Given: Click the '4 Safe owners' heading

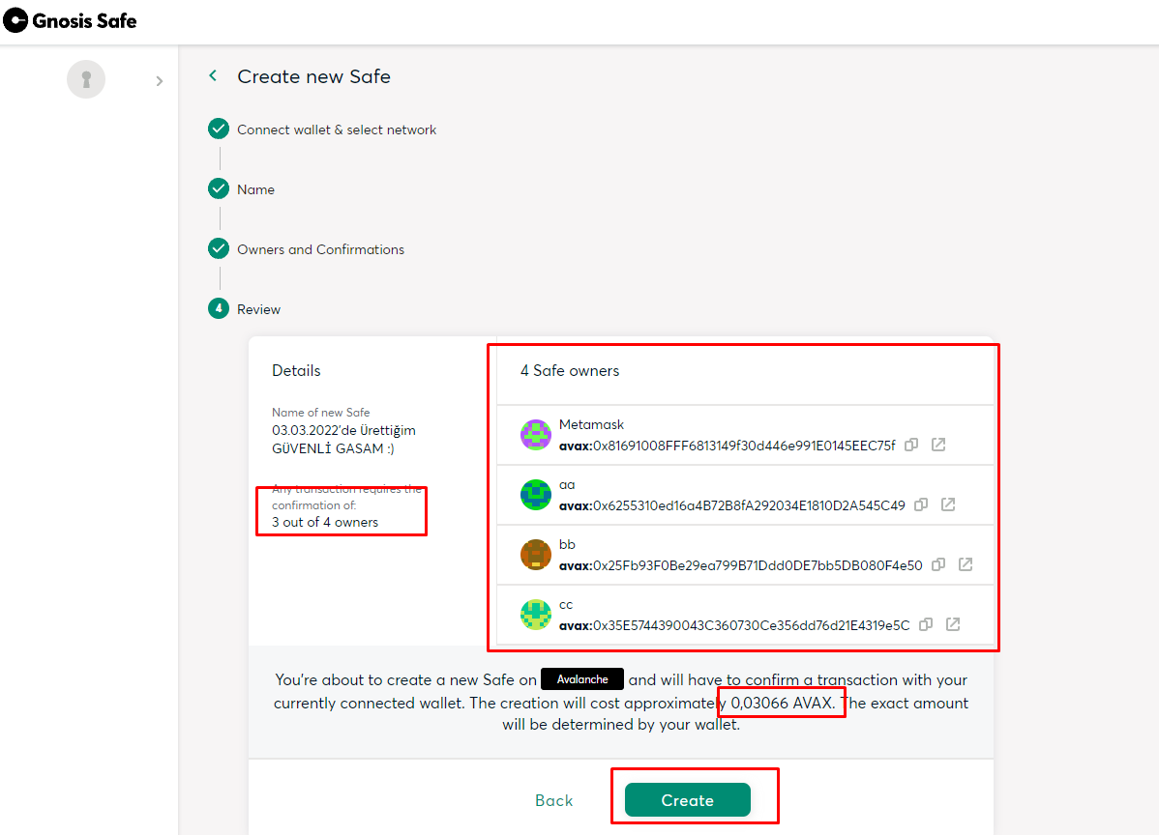Looking at the screenshot, I should coord(570,370).
